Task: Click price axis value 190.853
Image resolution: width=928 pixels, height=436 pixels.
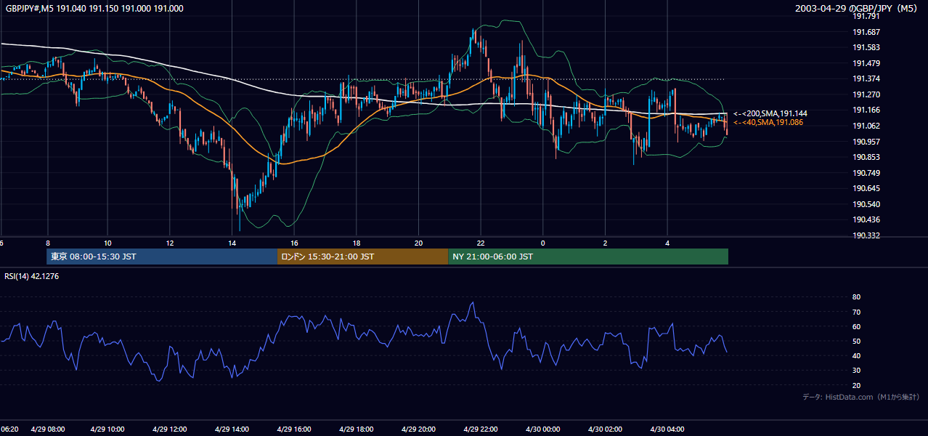Action: click(x=866, y=157)
